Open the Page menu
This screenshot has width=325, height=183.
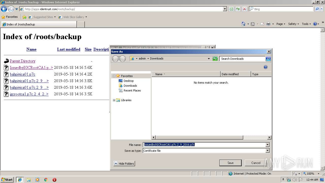pyautogui.click(x=281, y=24)
